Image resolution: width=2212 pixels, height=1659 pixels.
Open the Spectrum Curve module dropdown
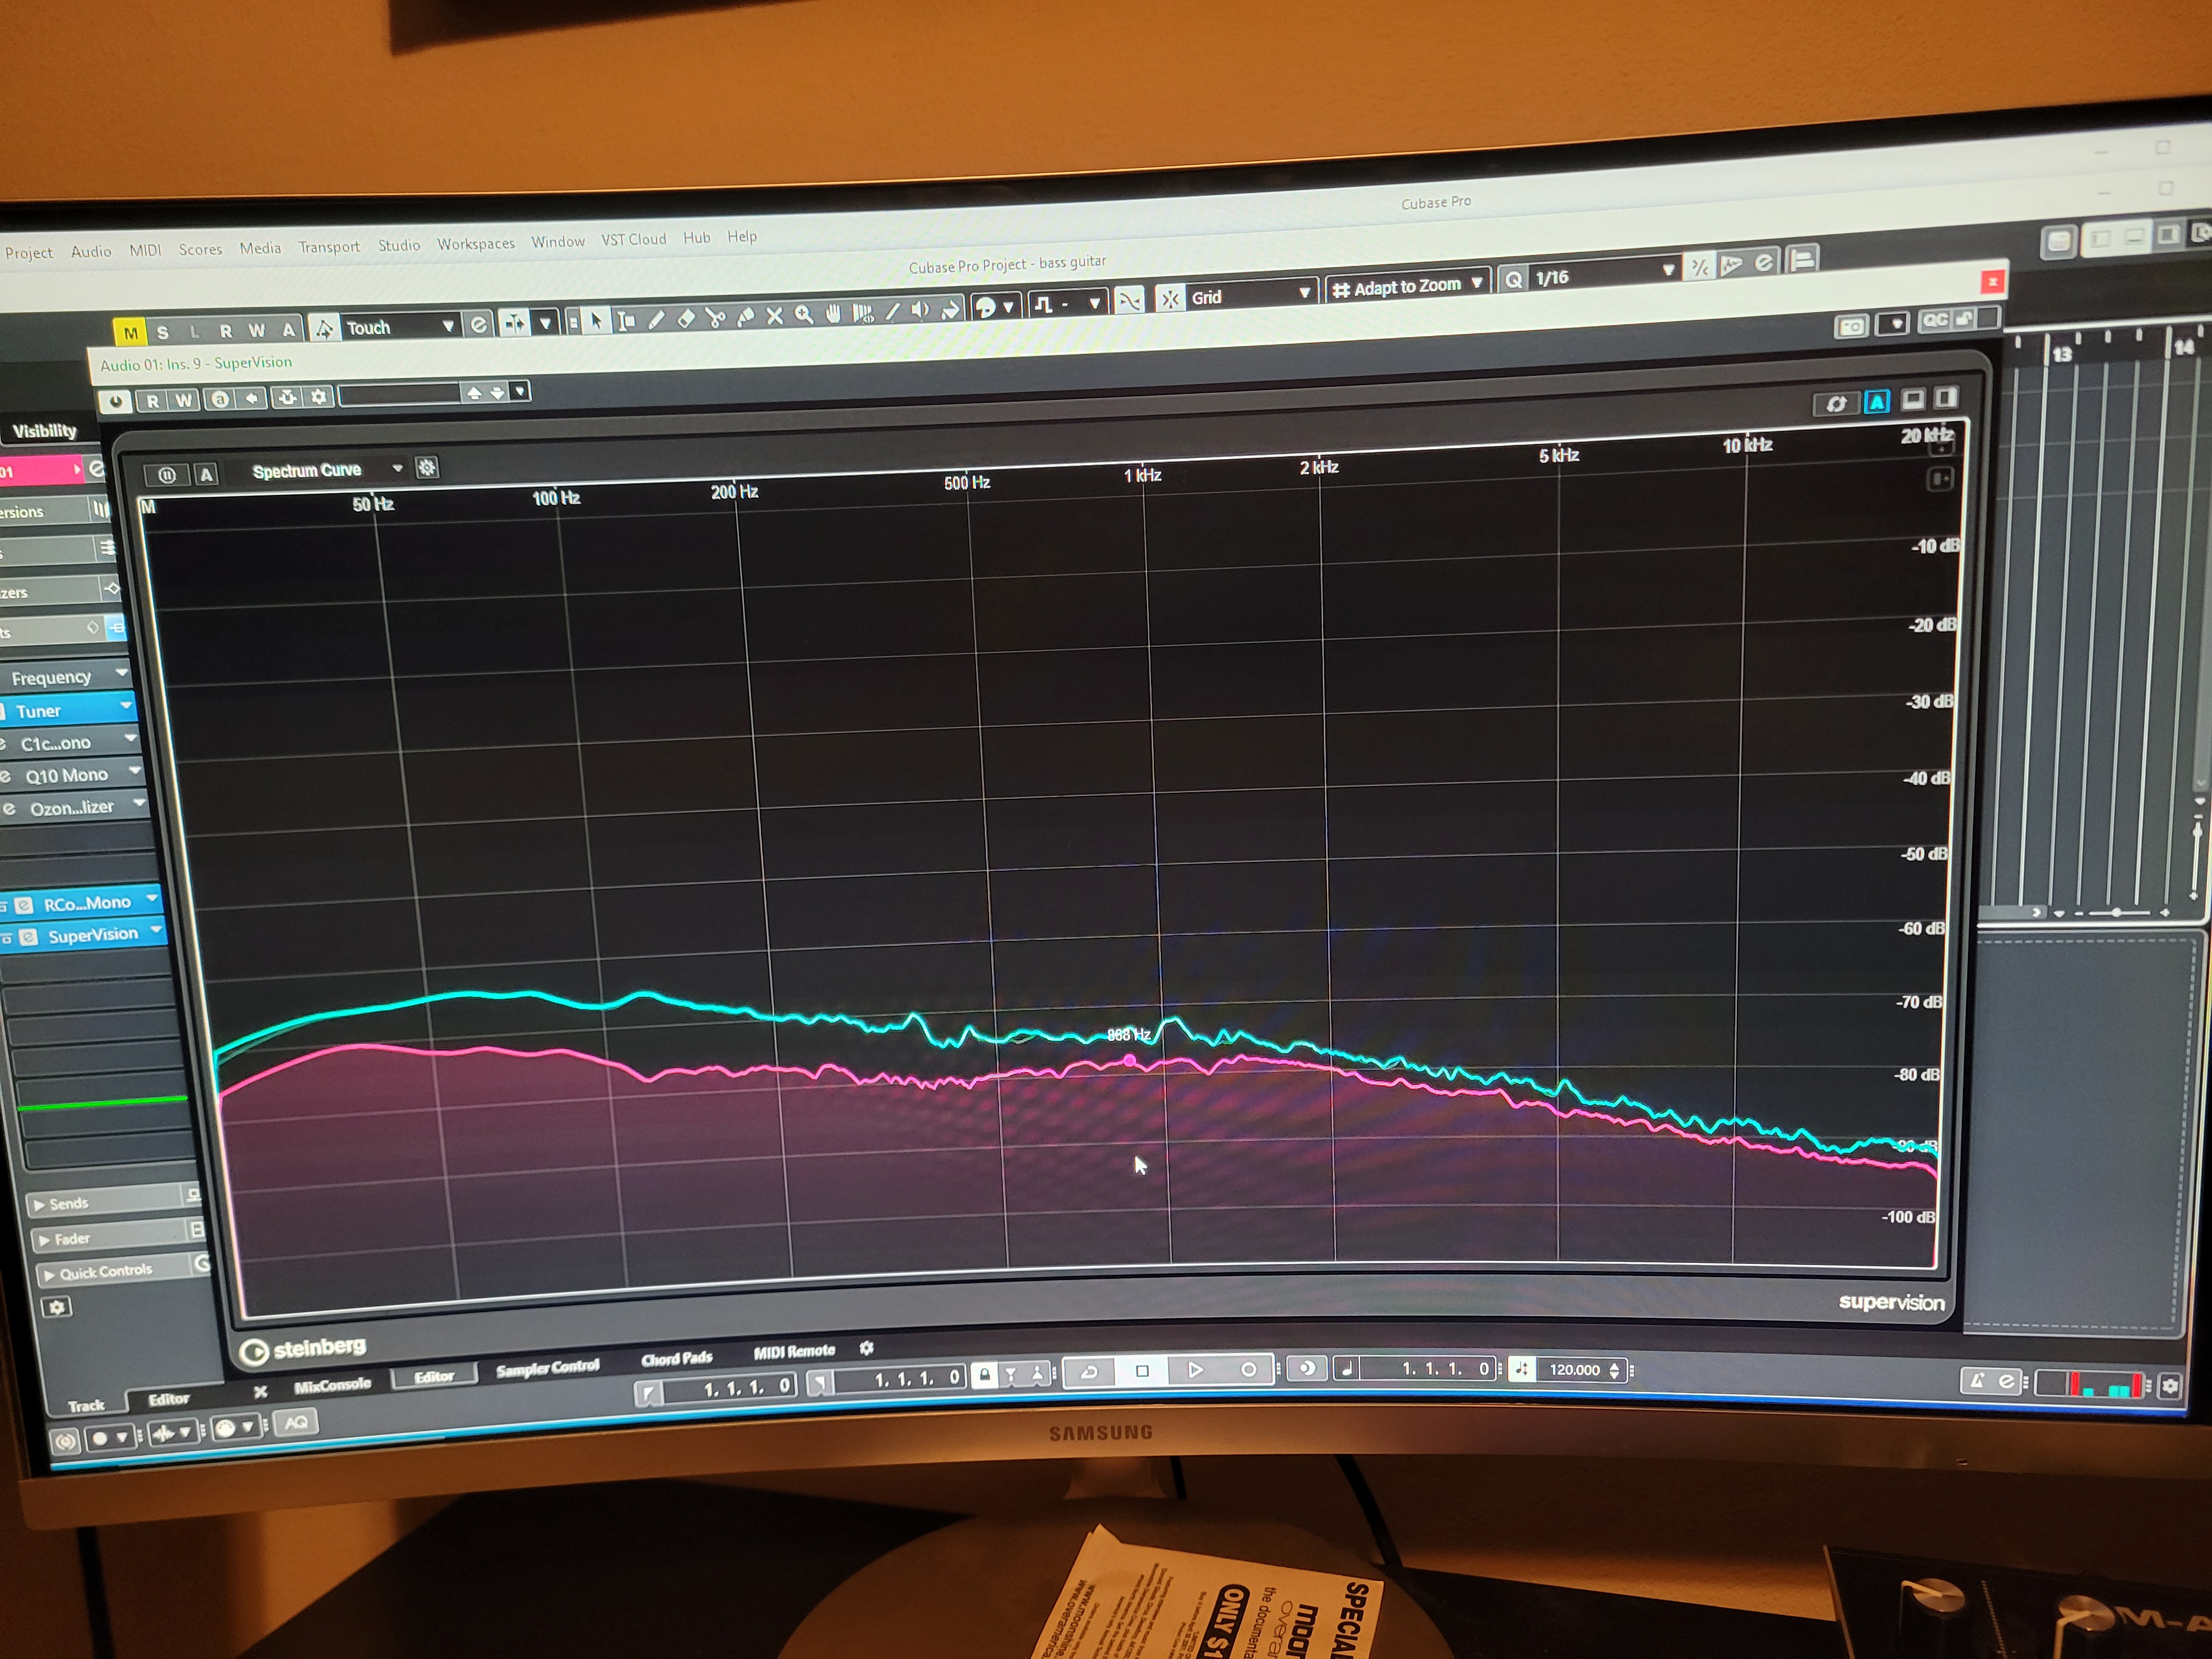[x=326, y=469]
